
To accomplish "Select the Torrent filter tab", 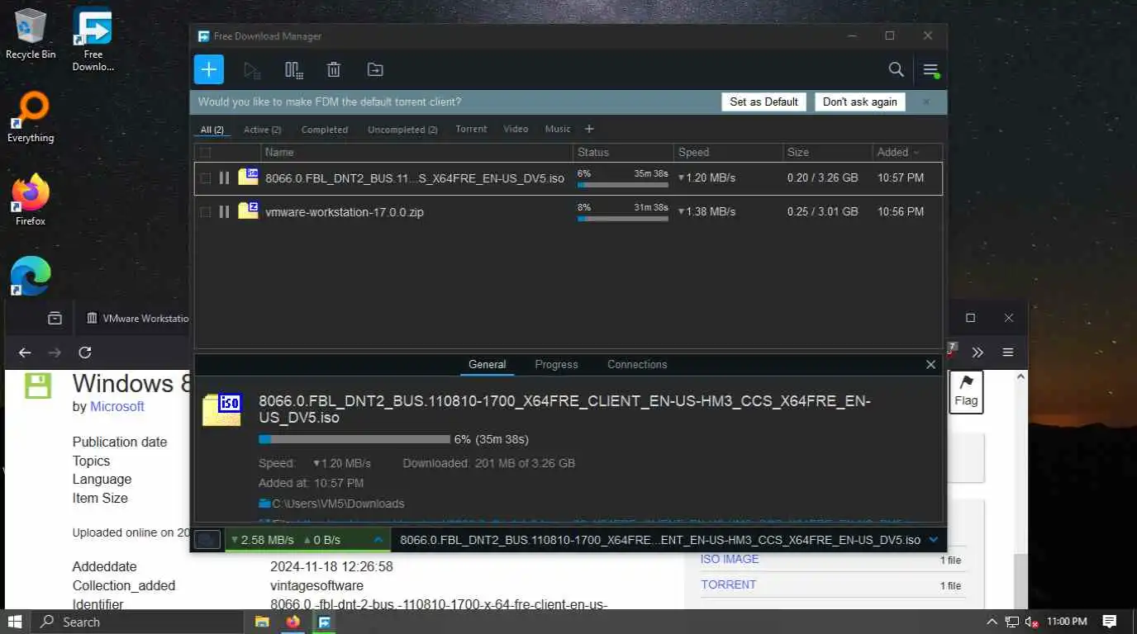I will pos(471,129).
